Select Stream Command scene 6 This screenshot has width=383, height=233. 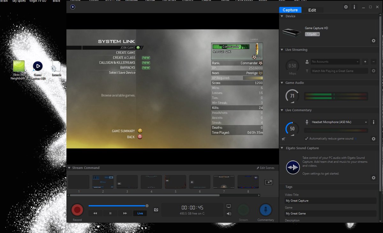pyautogui.click(x=200, y=182)
